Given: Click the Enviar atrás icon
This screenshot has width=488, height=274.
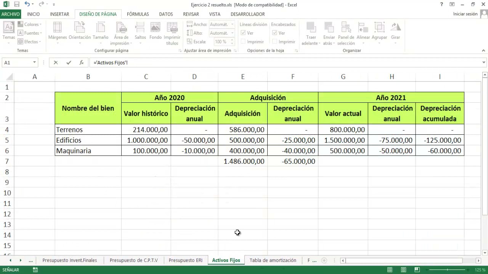Looking at the screenshot, I should click(x=329, y=27).
